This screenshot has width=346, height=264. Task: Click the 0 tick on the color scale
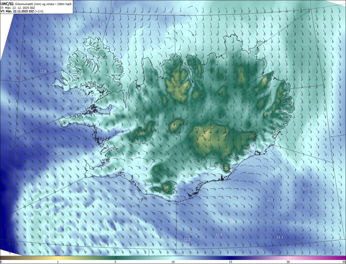pos(1,262)
